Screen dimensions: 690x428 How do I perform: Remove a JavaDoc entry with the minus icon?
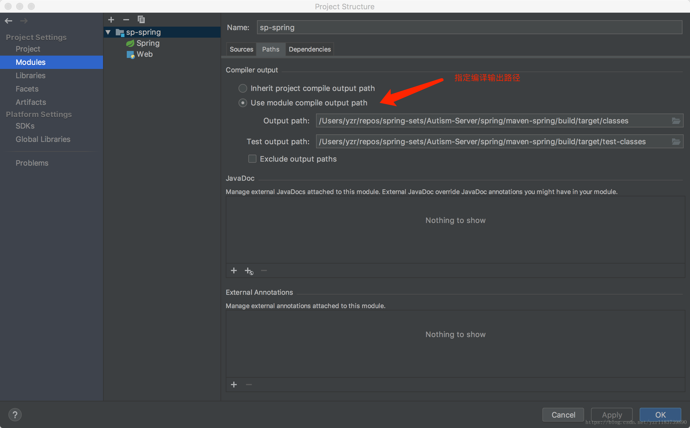tap(264, 270)
